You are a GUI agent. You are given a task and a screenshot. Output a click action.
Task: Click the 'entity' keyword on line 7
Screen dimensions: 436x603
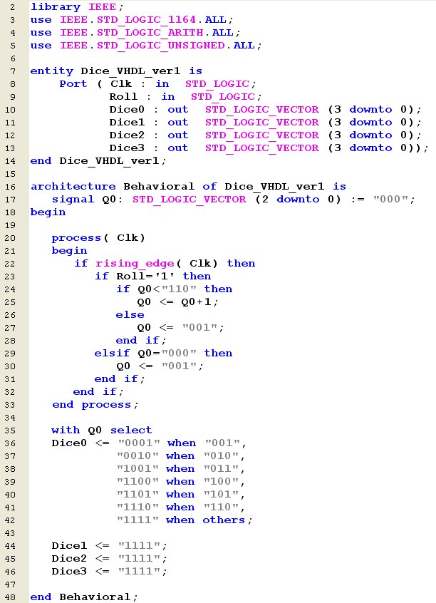(52, 71)
